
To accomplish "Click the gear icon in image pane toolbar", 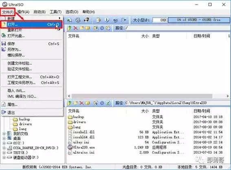I will pyautogui.click(x=102, y=28).
